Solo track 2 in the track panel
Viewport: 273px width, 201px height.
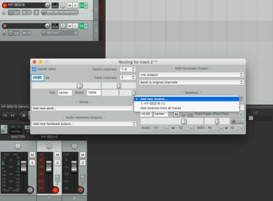(75, 26)
